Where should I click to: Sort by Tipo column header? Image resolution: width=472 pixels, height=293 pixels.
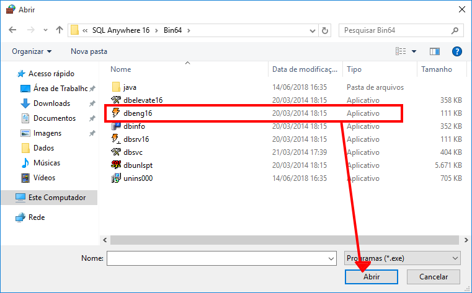tap(354, 69)
